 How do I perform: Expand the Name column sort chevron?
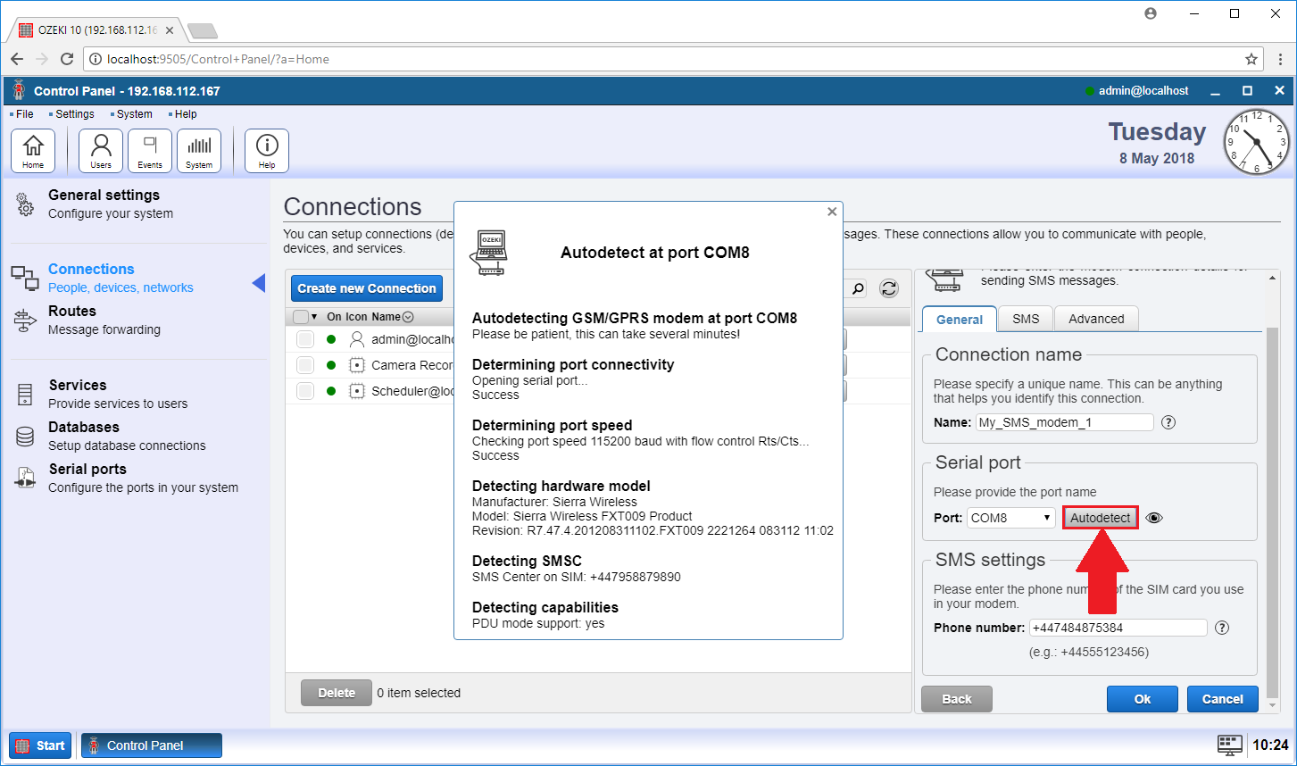(x=408, y=317)
